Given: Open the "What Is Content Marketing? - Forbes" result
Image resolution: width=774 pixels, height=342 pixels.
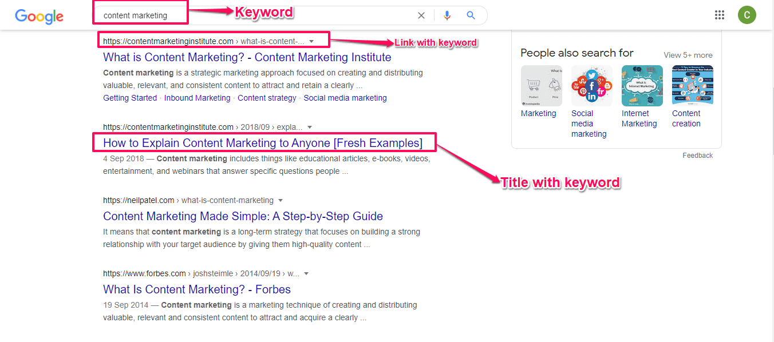Looking at the screenshot, I should tap(196, 289).
